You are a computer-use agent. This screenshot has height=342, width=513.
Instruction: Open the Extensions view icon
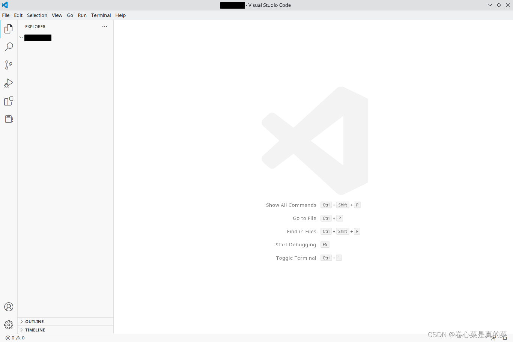(9, 101)
